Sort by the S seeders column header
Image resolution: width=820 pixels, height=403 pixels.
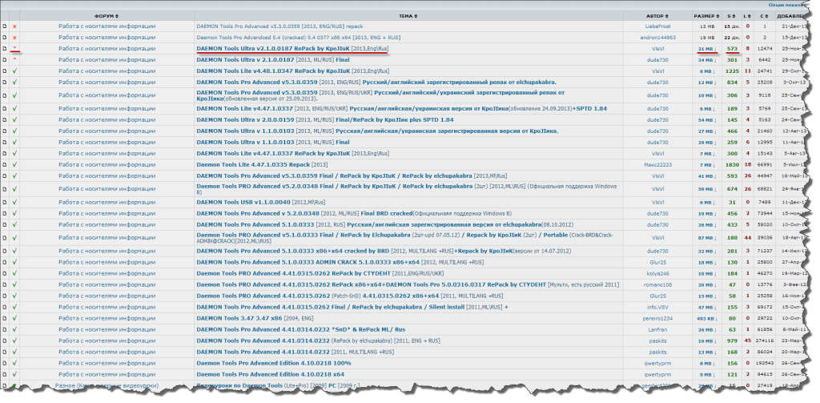731,16
